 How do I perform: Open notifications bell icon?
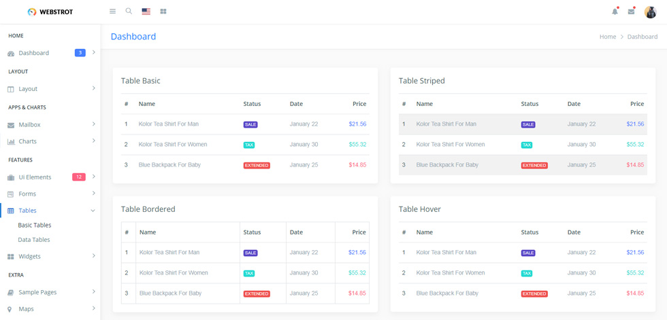click(615, 12)
